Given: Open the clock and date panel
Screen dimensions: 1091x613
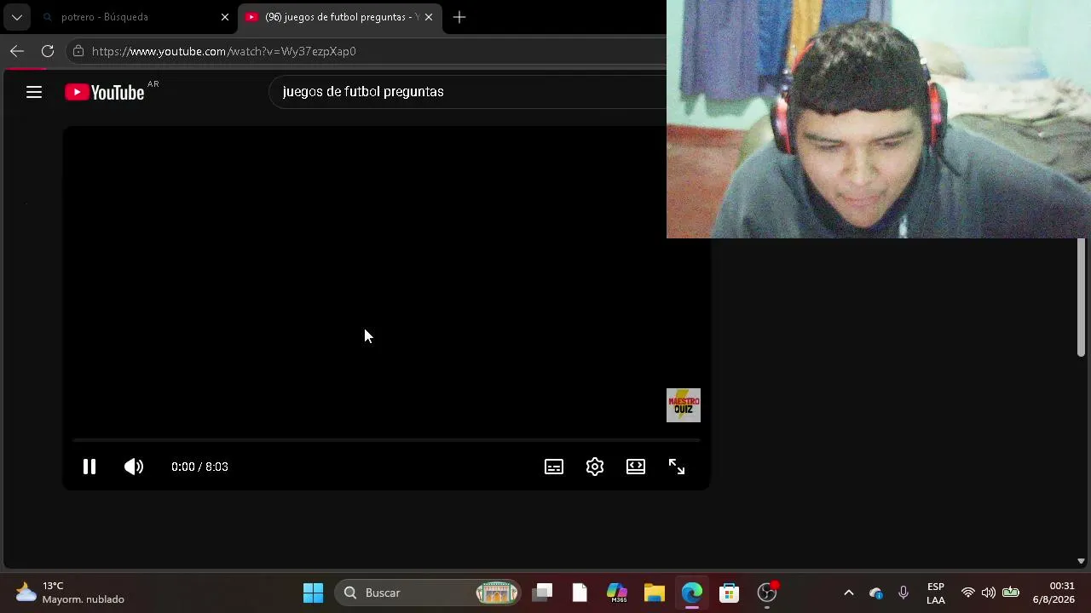Looking at the screenshot, I should click(x=1054, y=593).
